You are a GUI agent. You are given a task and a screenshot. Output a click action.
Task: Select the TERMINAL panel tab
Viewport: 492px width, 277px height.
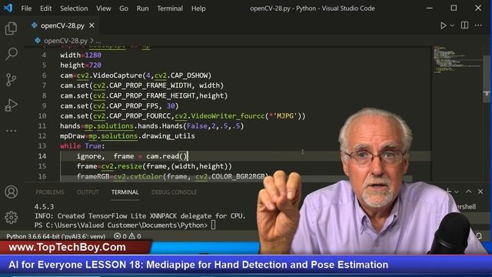125,192
